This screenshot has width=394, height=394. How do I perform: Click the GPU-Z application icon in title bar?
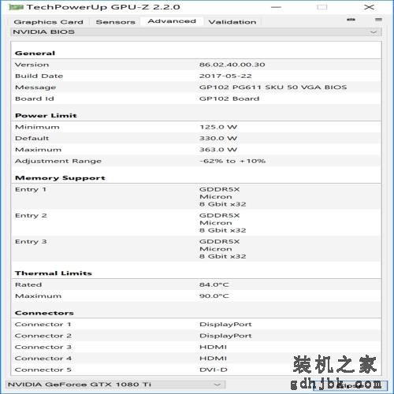(x=17, y=7)
